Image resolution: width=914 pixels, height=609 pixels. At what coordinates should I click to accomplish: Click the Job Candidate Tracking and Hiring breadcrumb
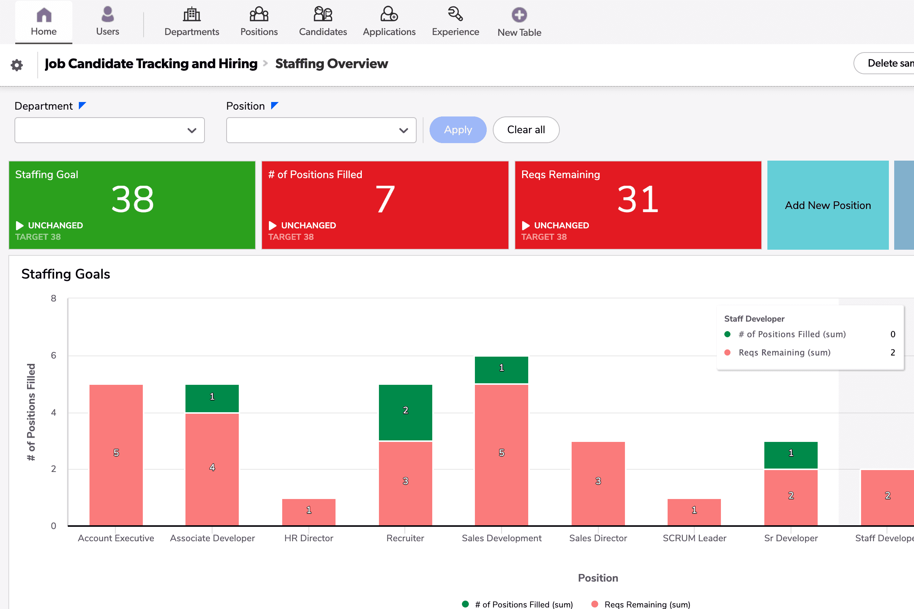click(x=151, y=63)
